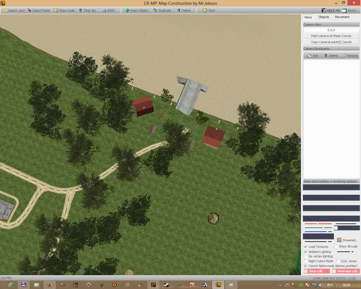Adjust the green water color slider
This screenshot has width=361, height=289.
pos(318,227)
